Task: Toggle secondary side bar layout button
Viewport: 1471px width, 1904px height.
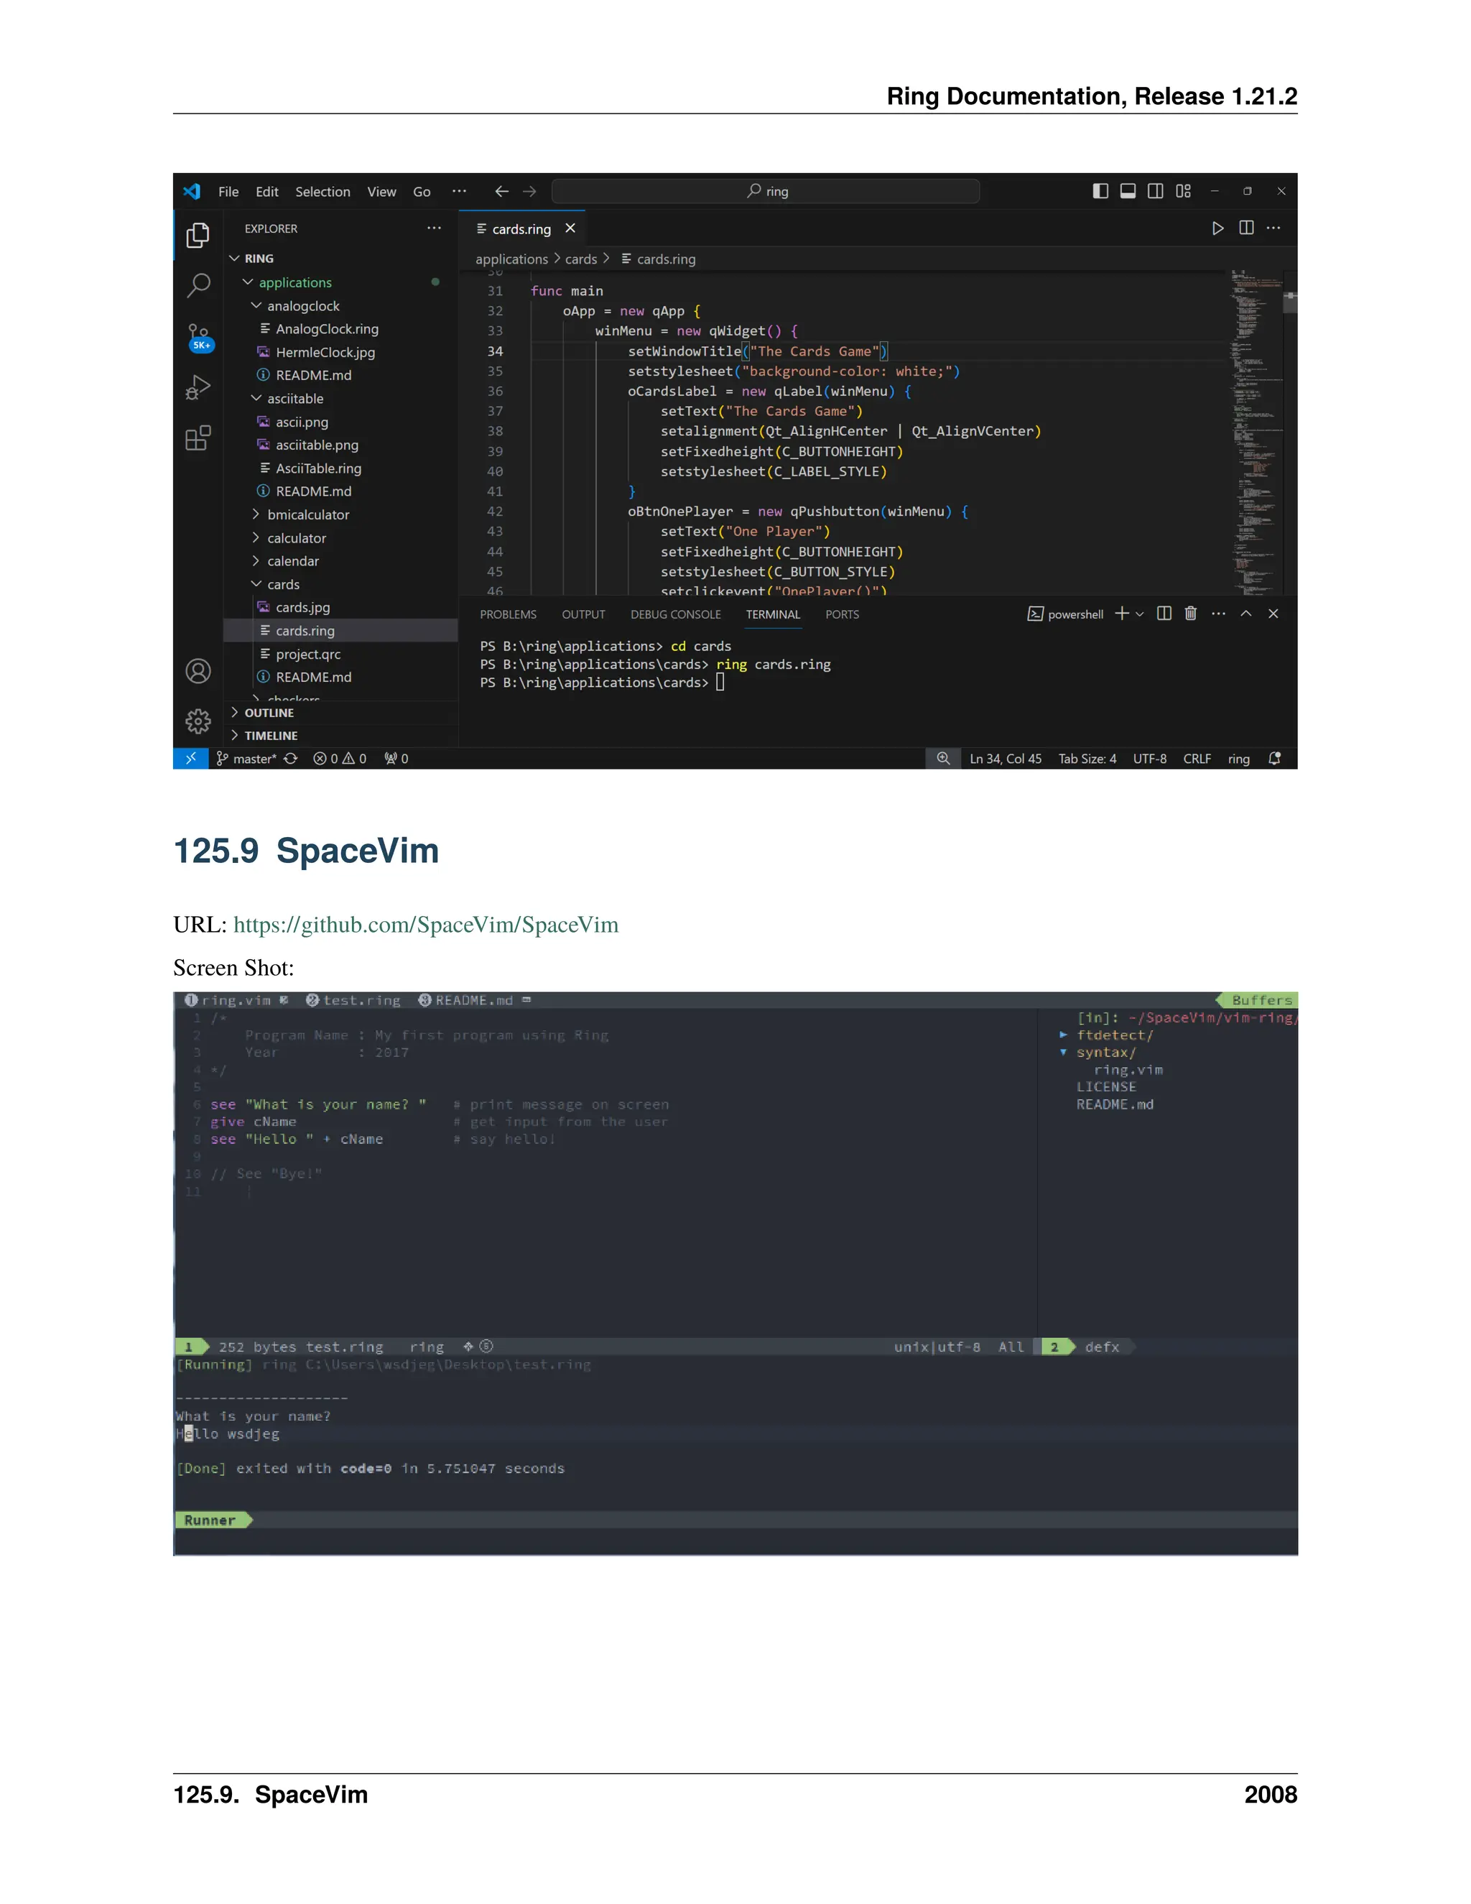Action: 1155,191
